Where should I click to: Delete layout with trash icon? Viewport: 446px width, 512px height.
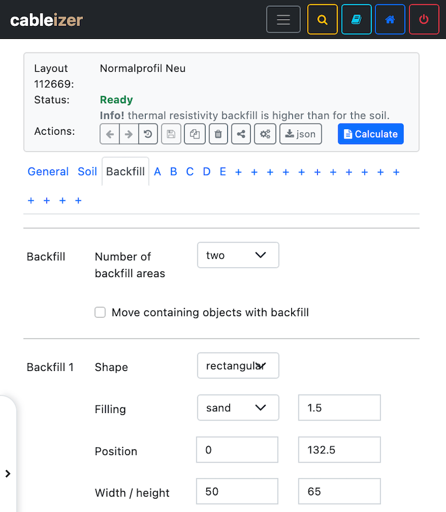218,134
